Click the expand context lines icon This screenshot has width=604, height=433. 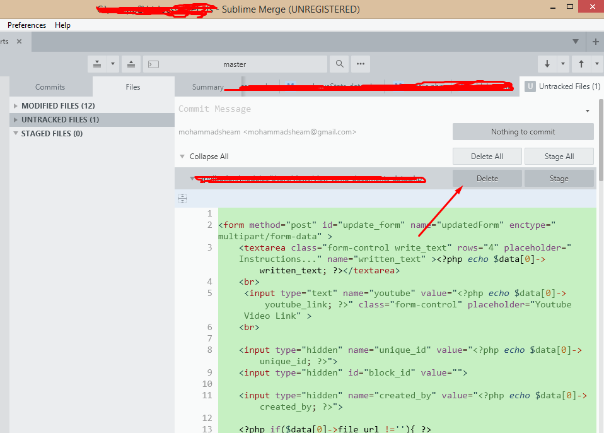pyautogui.click(x=182, y=199)
